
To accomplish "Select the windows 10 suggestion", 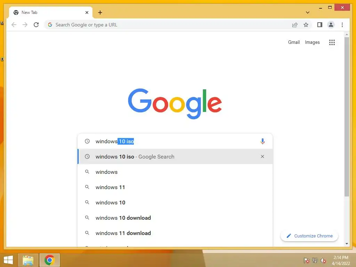I will [x=175, y=202].
